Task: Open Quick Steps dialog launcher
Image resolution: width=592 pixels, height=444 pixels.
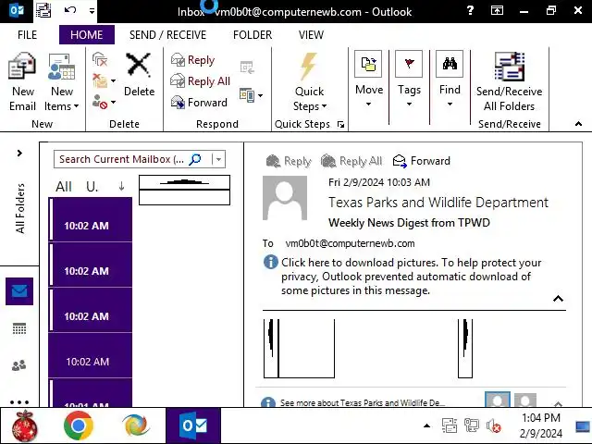Action: [x=341, y=124]
